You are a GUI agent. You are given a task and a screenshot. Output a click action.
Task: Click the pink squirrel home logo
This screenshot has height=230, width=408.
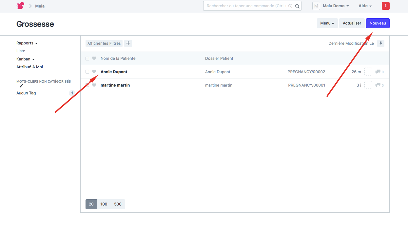tap(20, 6)
